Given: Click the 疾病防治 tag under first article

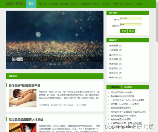Looking at the screenshot, I should pos(45,105).
